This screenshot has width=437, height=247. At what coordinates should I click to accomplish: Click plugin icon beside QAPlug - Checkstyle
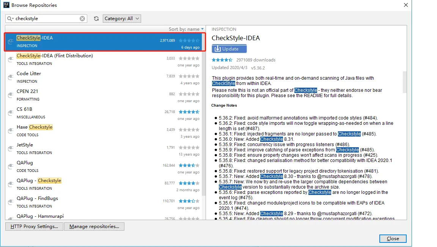click(x=11, y=184)
